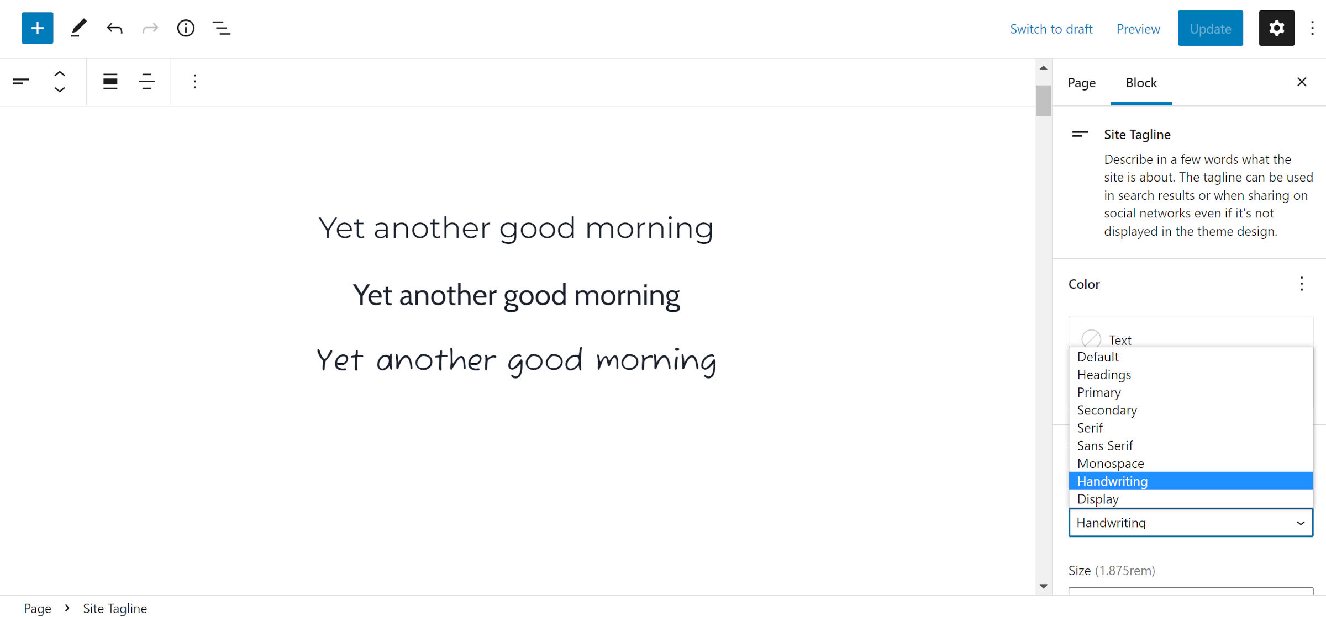This screenshot has width=1326, height=617.
Task: Open editor Settings with the gear icon
Action: click(x=1276, y=28)
